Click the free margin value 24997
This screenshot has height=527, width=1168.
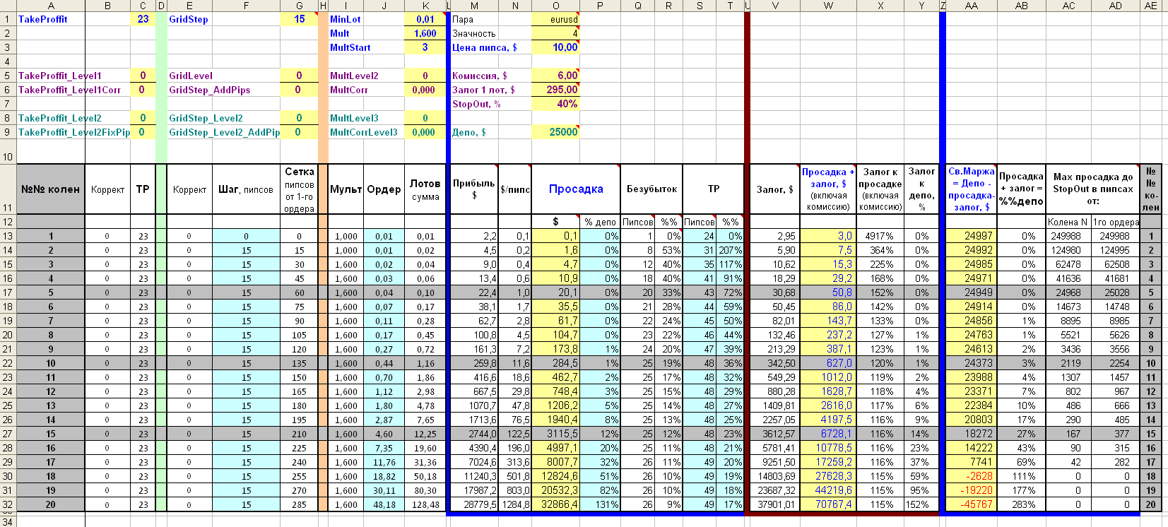972,236
